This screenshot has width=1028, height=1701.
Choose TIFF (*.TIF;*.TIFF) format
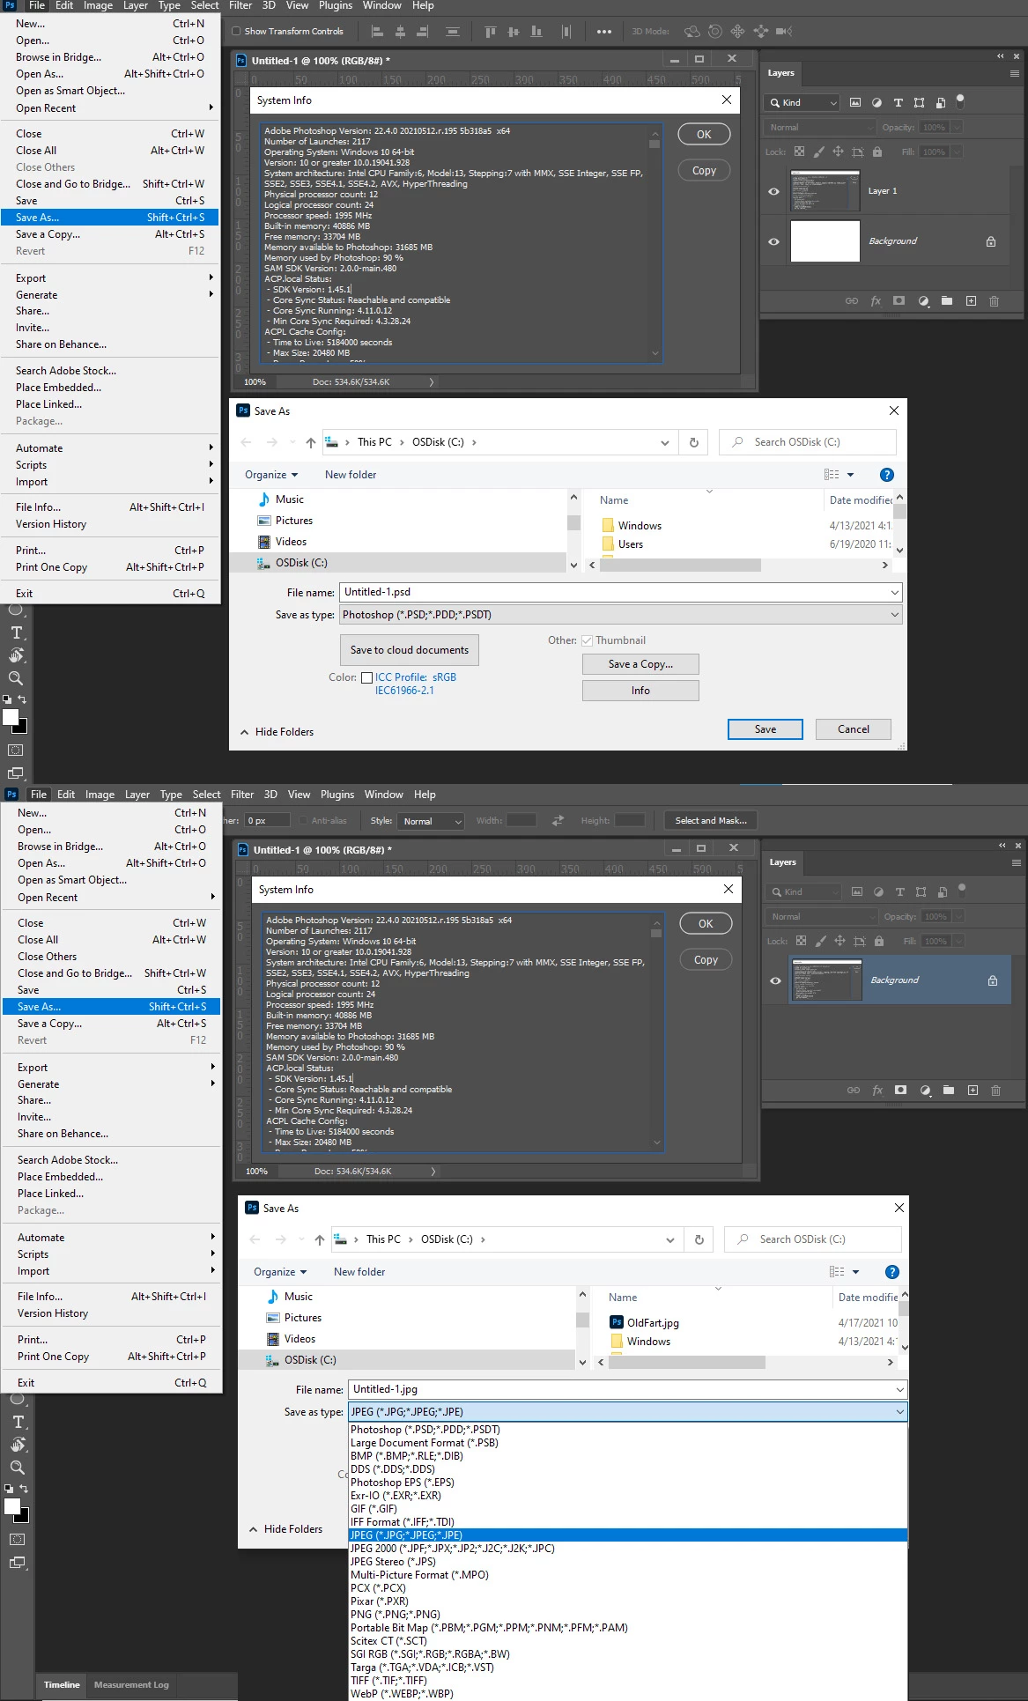click(x=388, y=1681)
